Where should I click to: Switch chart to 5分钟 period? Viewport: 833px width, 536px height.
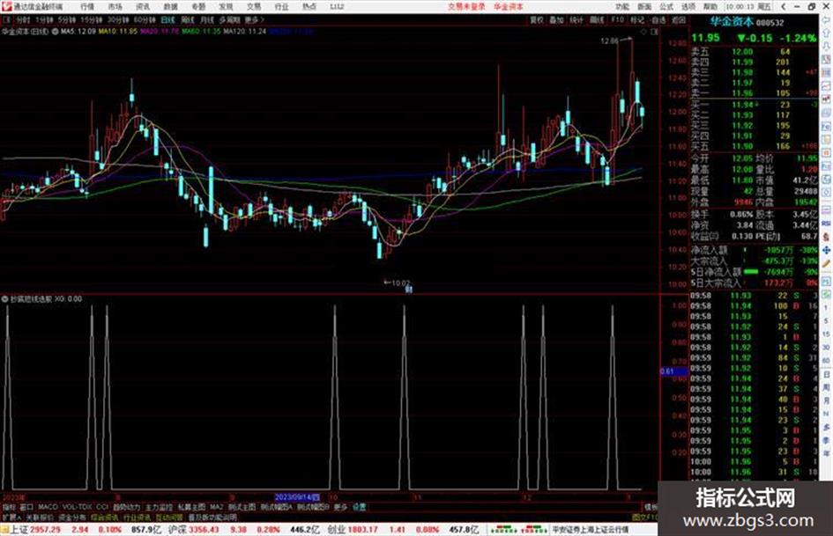(x=66, y=19)
